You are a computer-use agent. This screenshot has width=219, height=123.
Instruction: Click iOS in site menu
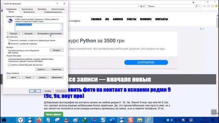pyautogui.click(x=107, y=19)
